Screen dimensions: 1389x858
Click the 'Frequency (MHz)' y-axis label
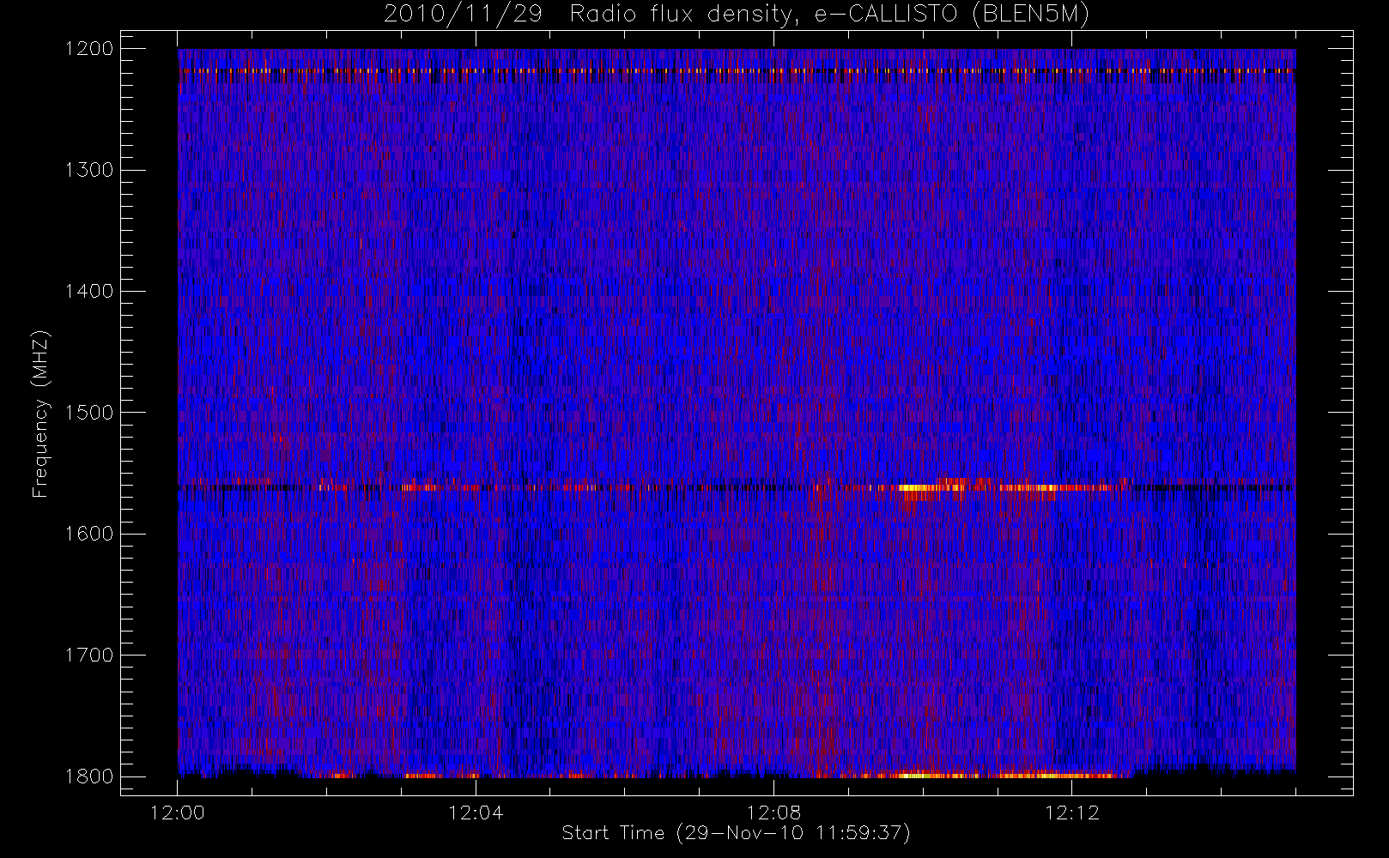(39, 414)
